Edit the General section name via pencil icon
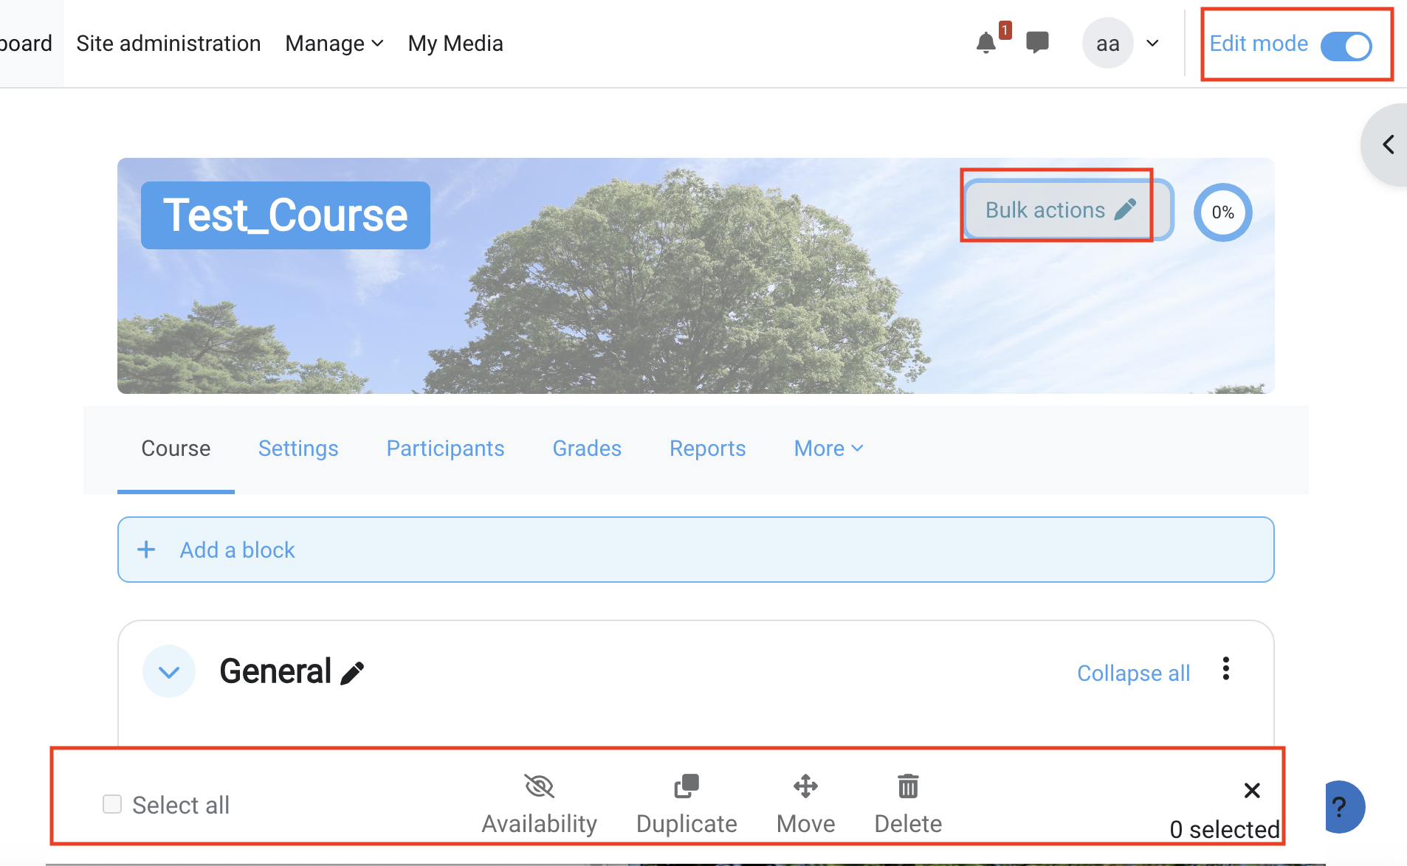The image size is (1407, 866). pos(352,672)
